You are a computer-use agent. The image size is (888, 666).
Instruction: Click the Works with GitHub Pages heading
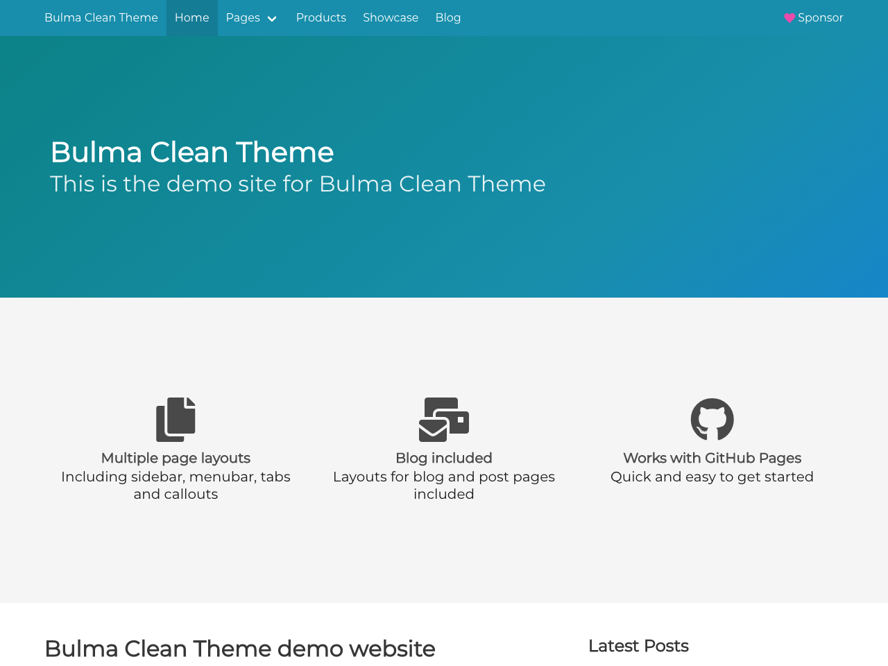pos(712,456)
